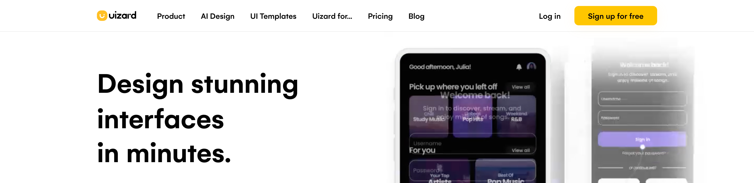Click the Uizard logo icon
The width and height of the screenshot is (754, 183).
click(x=102, y=16)
